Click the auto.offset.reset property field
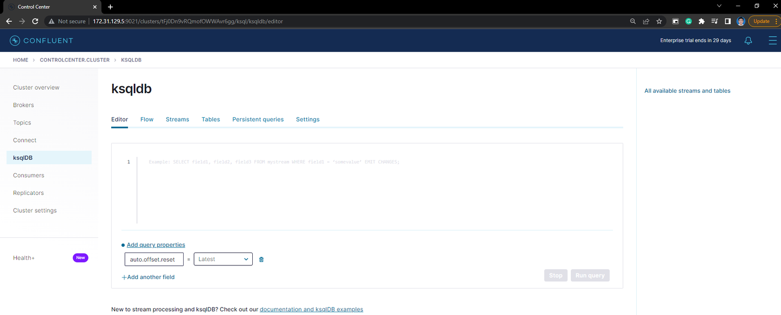 (x=154, y=259)
